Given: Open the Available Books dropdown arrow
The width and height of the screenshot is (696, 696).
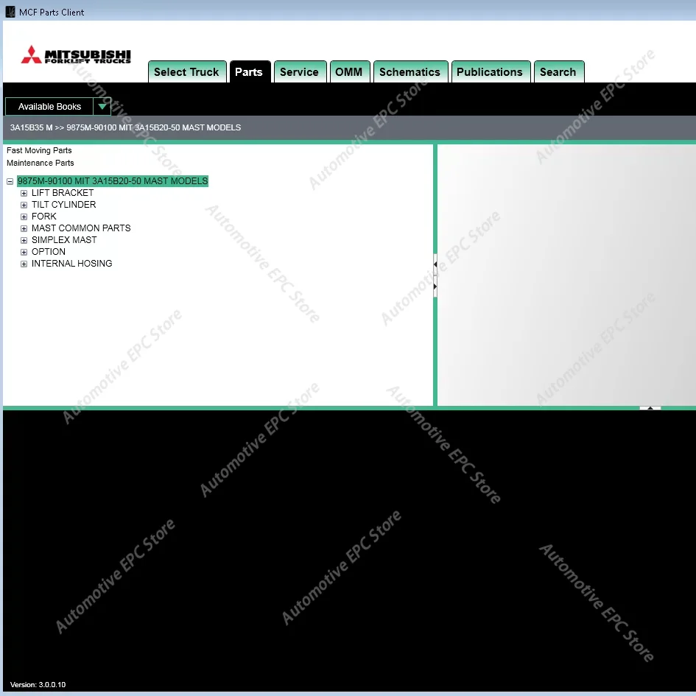Looking at the screenshot, I should (102, 107).
